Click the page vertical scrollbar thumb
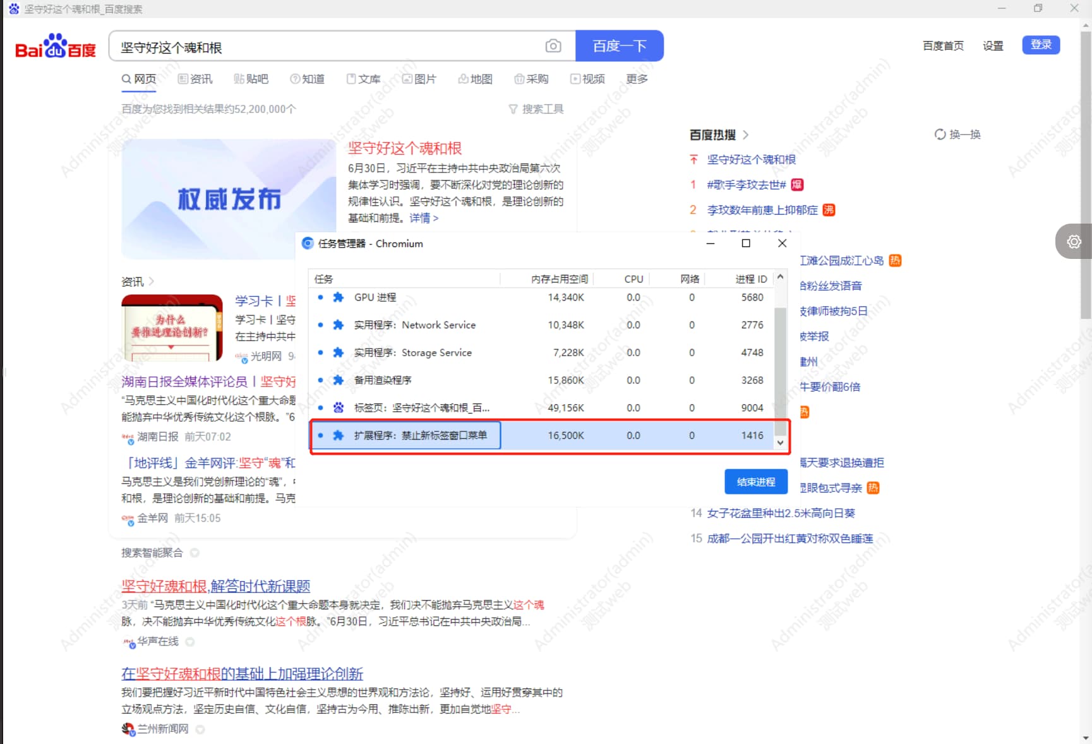Viewport: 1092px width, 744px height. tap(1086, 174)
